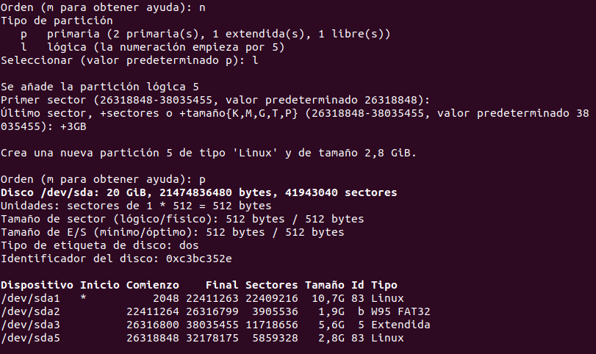The height and width of the screenshot is (354, 596).
Task: Click the 'Tamaño de sector (lógico/físico)' line
Action: 182,219
